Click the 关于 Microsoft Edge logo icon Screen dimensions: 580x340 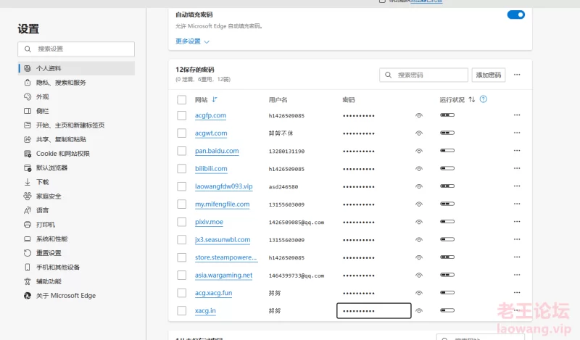(28, 295)
